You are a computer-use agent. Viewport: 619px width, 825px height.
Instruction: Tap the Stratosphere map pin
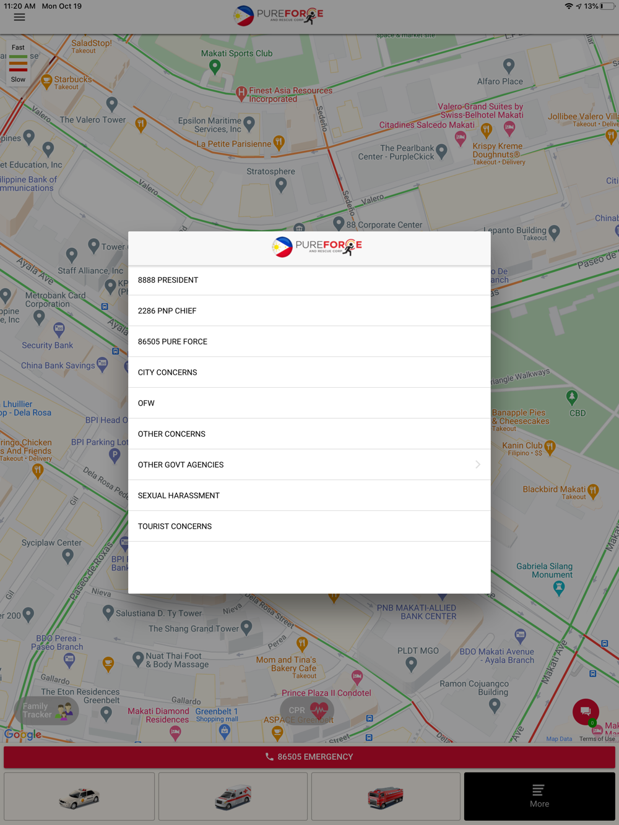pos(281,185)
